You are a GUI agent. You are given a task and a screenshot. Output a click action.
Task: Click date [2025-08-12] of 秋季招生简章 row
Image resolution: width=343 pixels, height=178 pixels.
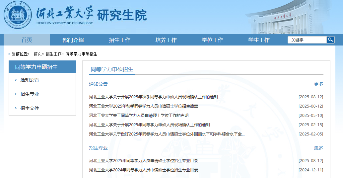311,106
